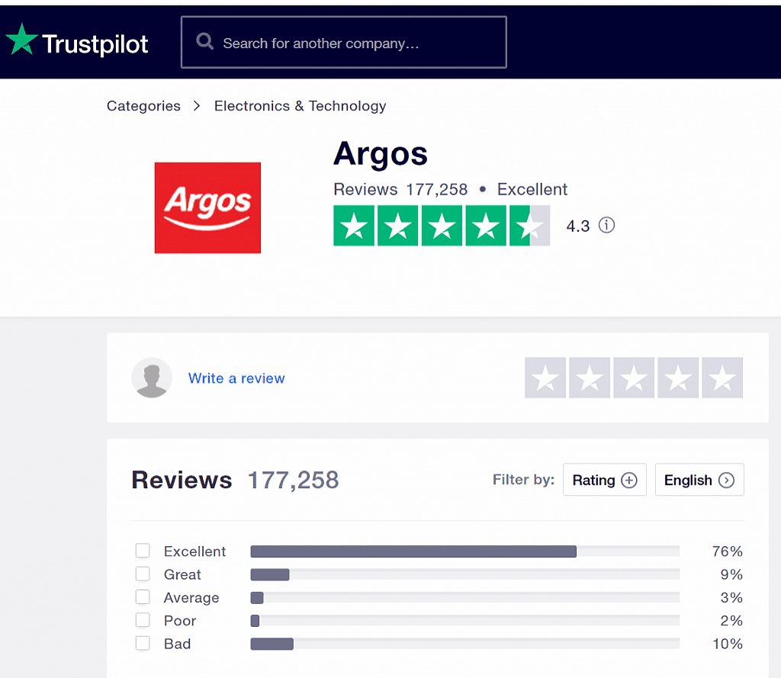Click the Poor filter label
Screen dimensions: 781x678
tap(180, 621)
